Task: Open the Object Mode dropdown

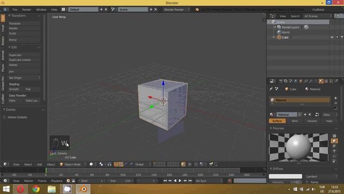Action: [x=73, y=164]
